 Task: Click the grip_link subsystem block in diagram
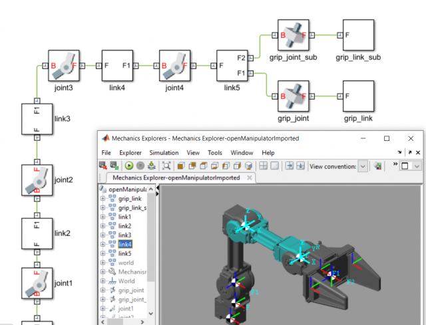click(358, 96)
